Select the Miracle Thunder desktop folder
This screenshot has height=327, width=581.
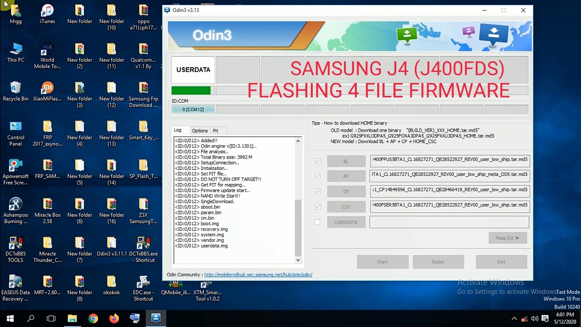(47, 249)
